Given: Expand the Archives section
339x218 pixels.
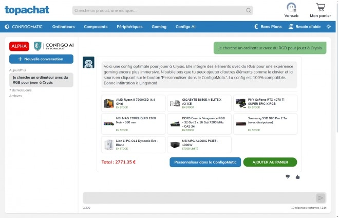Looking at the screenshot, I should pos(15,96).
